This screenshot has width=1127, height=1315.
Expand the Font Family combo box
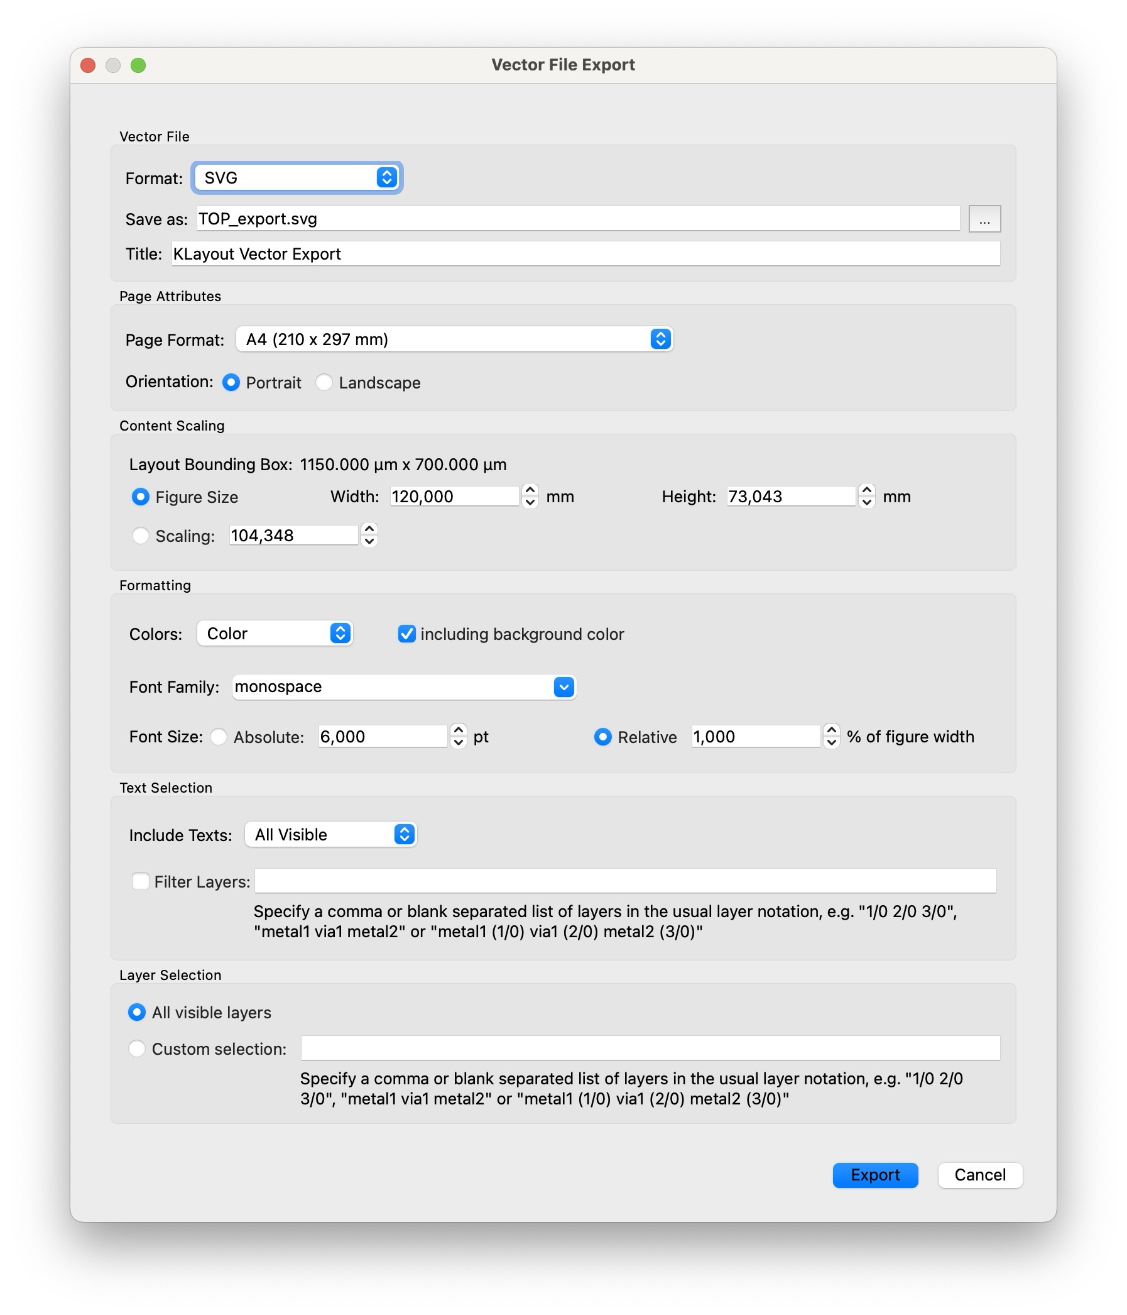tap(564, 686)
